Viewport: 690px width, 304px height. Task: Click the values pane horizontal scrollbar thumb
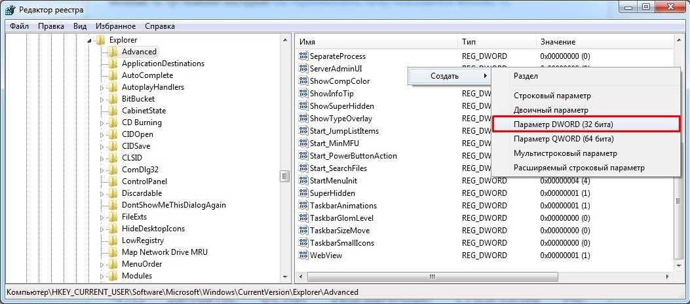tap(432, 277)
